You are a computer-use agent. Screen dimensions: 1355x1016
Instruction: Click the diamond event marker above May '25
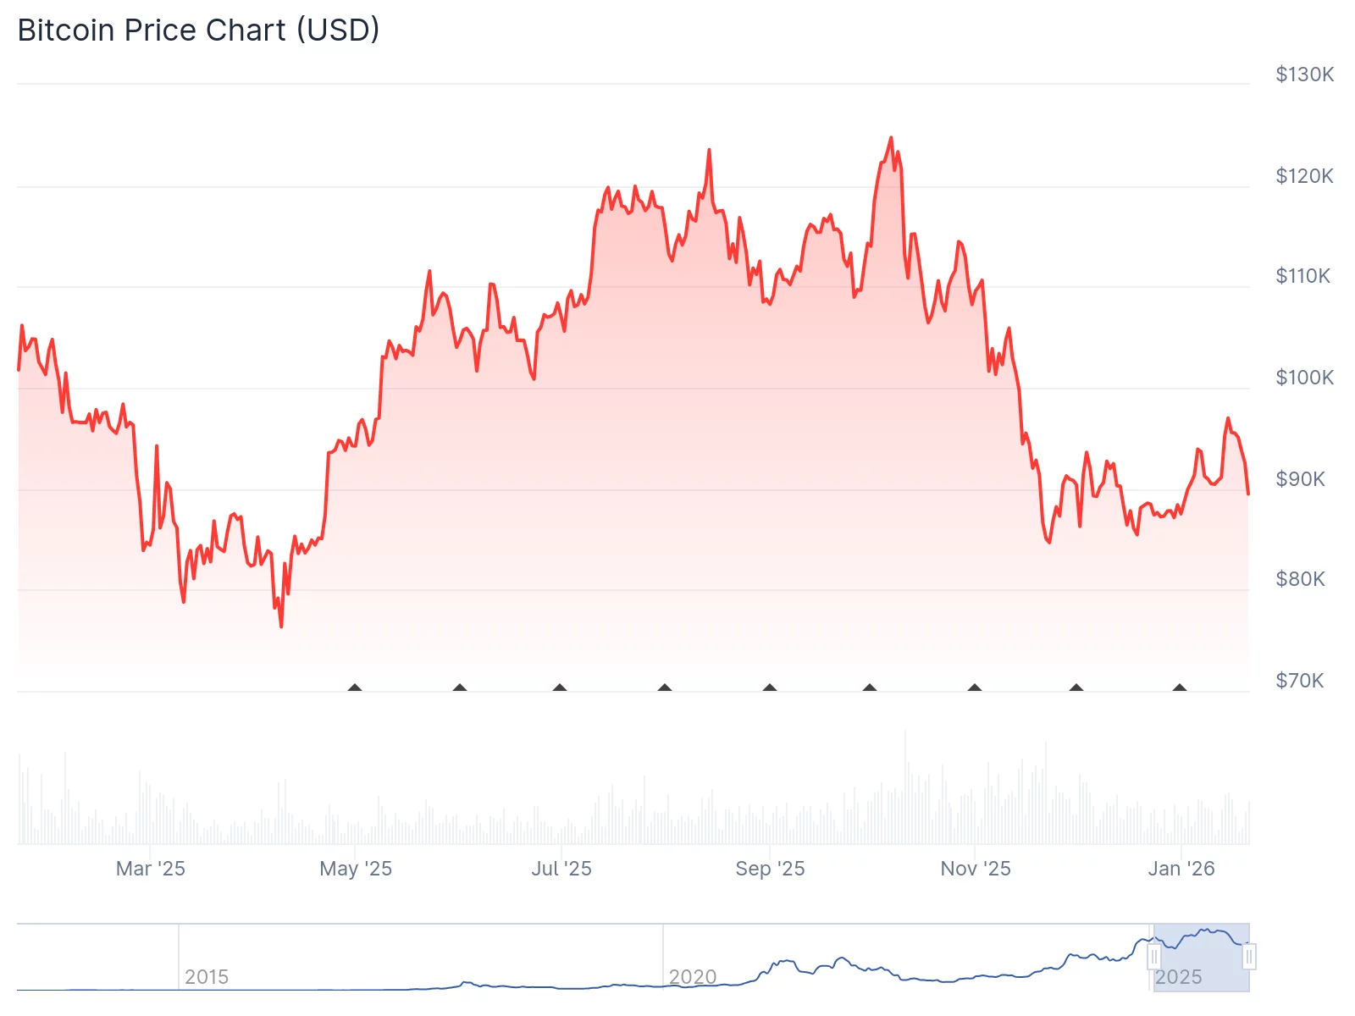pyautogui.click(x=355, y=687)
